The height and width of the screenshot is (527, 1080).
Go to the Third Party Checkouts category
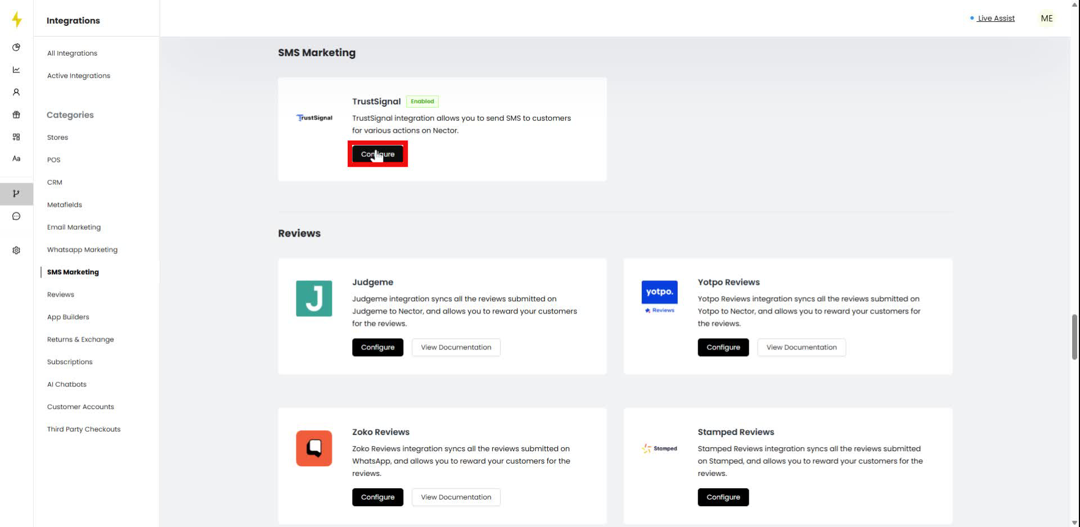(84, 429)
